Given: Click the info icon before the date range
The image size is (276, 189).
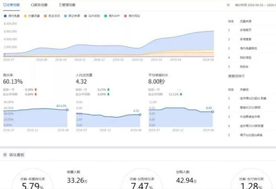Looking at the screenshot, I should tap(228, 5).
